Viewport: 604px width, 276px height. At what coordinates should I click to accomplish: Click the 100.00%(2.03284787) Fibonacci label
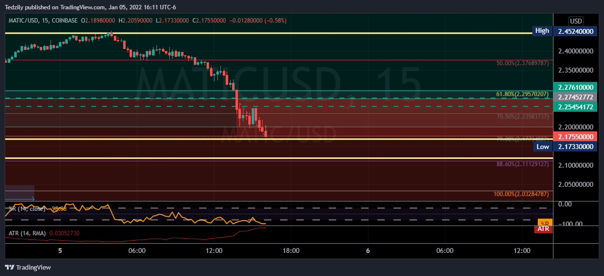(x=521, y=194)
